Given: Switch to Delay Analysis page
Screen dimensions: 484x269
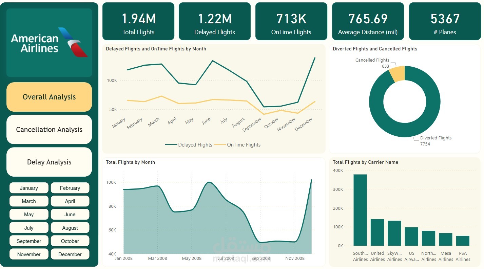Looking at the screenshot, I should point(49,162).
